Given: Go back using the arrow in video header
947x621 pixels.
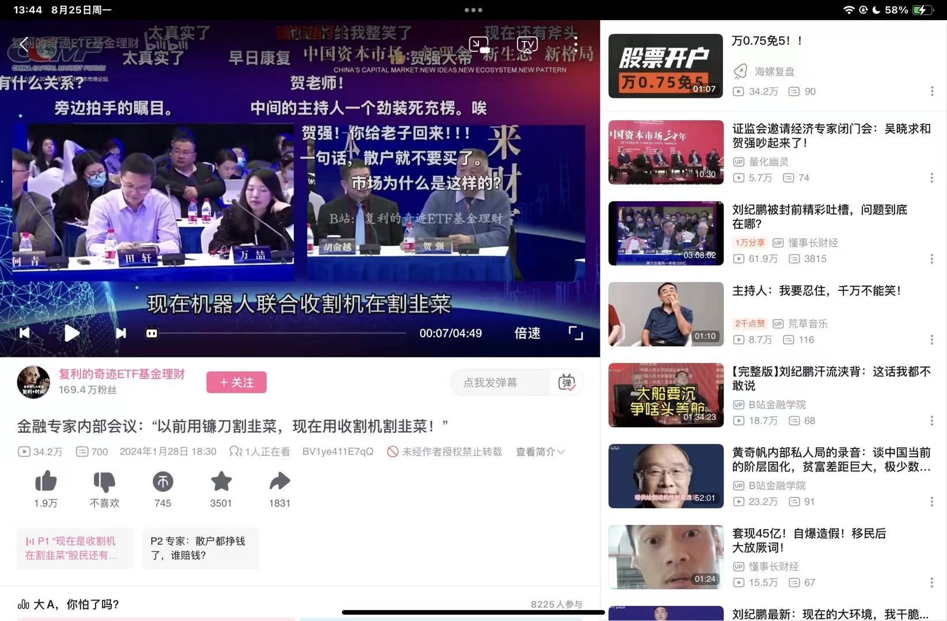Looking at the screenshot, I should coord(24,44).
